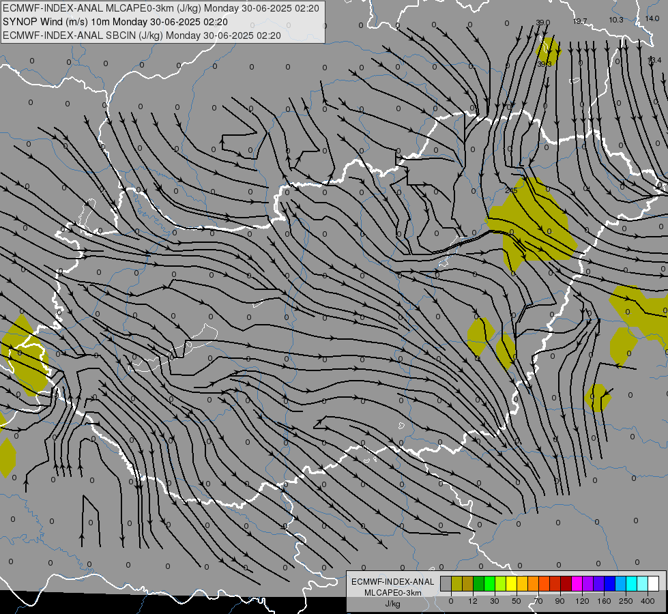The width and height of the screenshot is (668, 614).
Task: Select the gray swatch in the legend
Action: pos(446,584)
